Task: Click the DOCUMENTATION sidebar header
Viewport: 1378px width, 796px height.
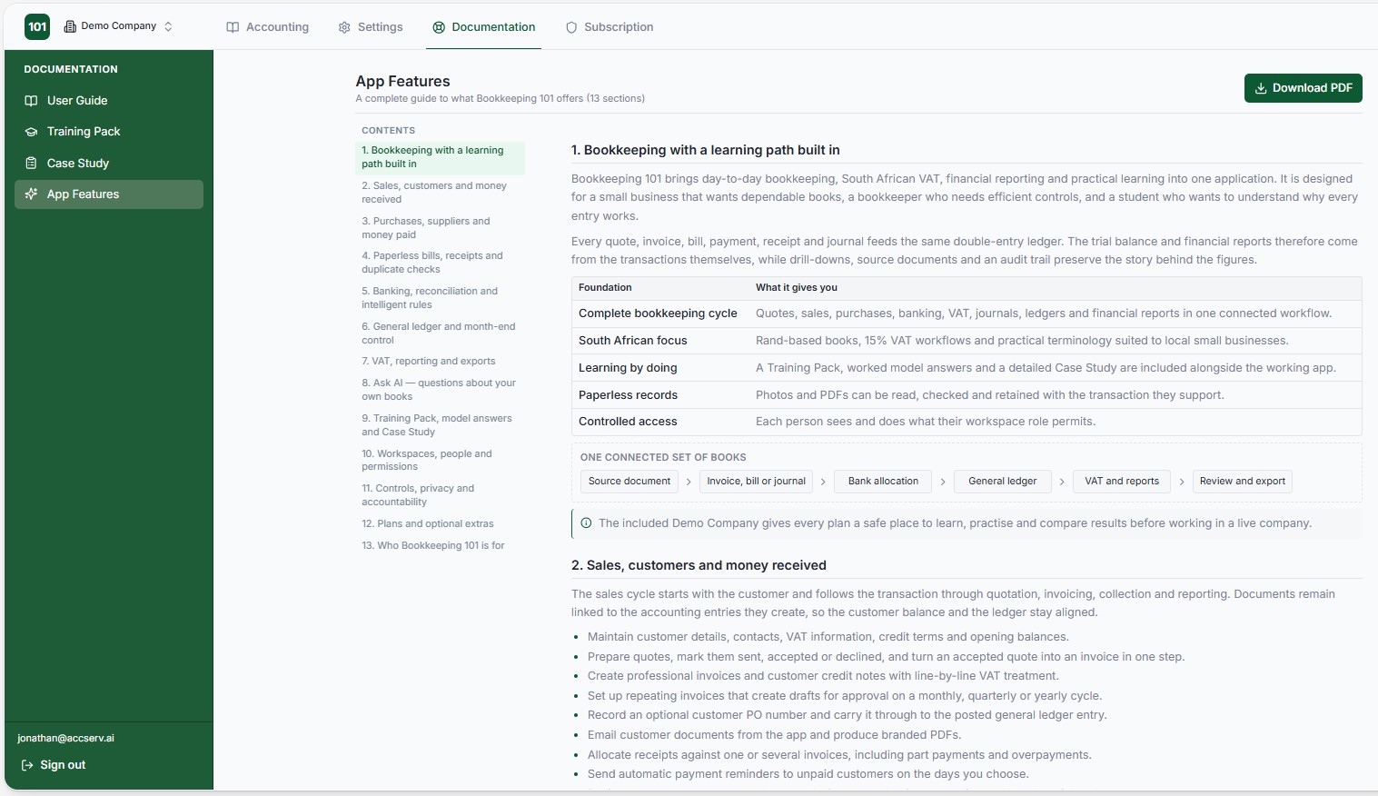Action: tap(71, 69)
